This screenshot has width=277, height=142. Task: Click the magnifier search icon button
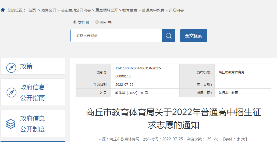click(x=169, y=36)
